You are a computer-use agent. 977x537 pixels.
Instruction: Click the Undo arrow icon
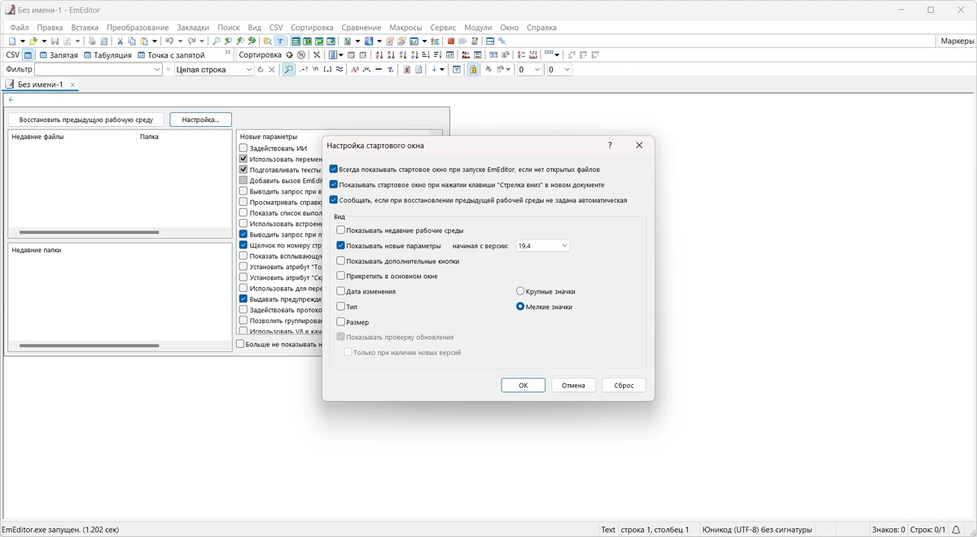[169, 41]
